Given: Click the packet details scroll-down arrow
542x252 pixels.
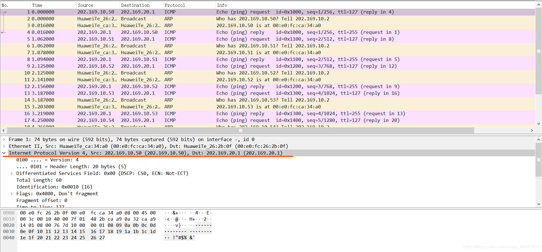Looking at the screenshot, I should tap(539, 204).
